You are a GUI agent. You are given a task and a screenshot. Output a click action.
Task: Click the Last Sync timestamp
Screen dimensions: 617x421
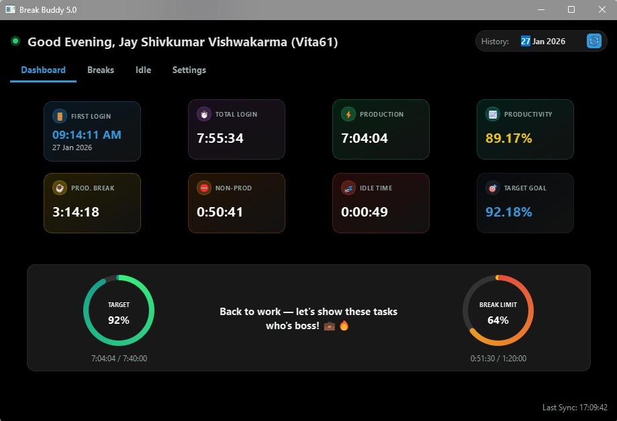tap(574, 408)
